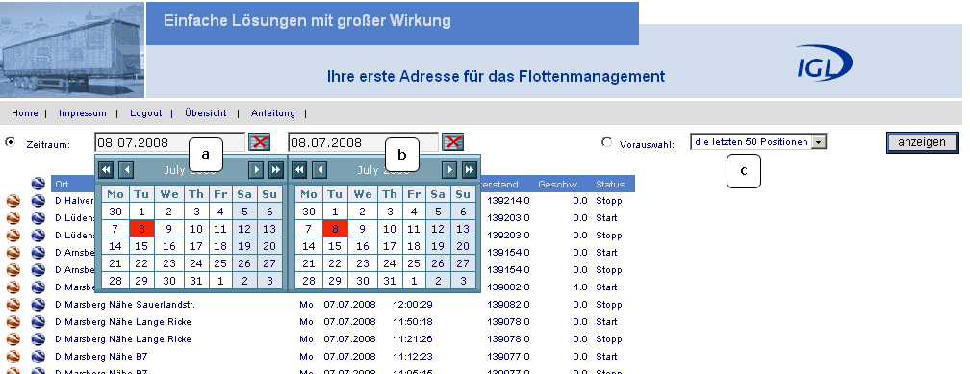Viewport: 970px width, 374px height.
Task: Click the IGL logo
Action: coord(824,63)
